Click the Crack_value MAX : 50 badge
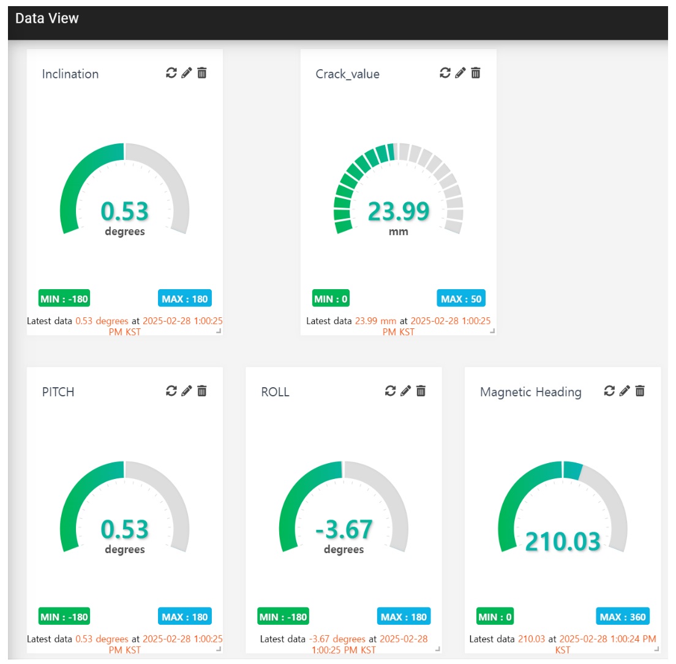This screenshot has height=664, width=676. (461, 298)
